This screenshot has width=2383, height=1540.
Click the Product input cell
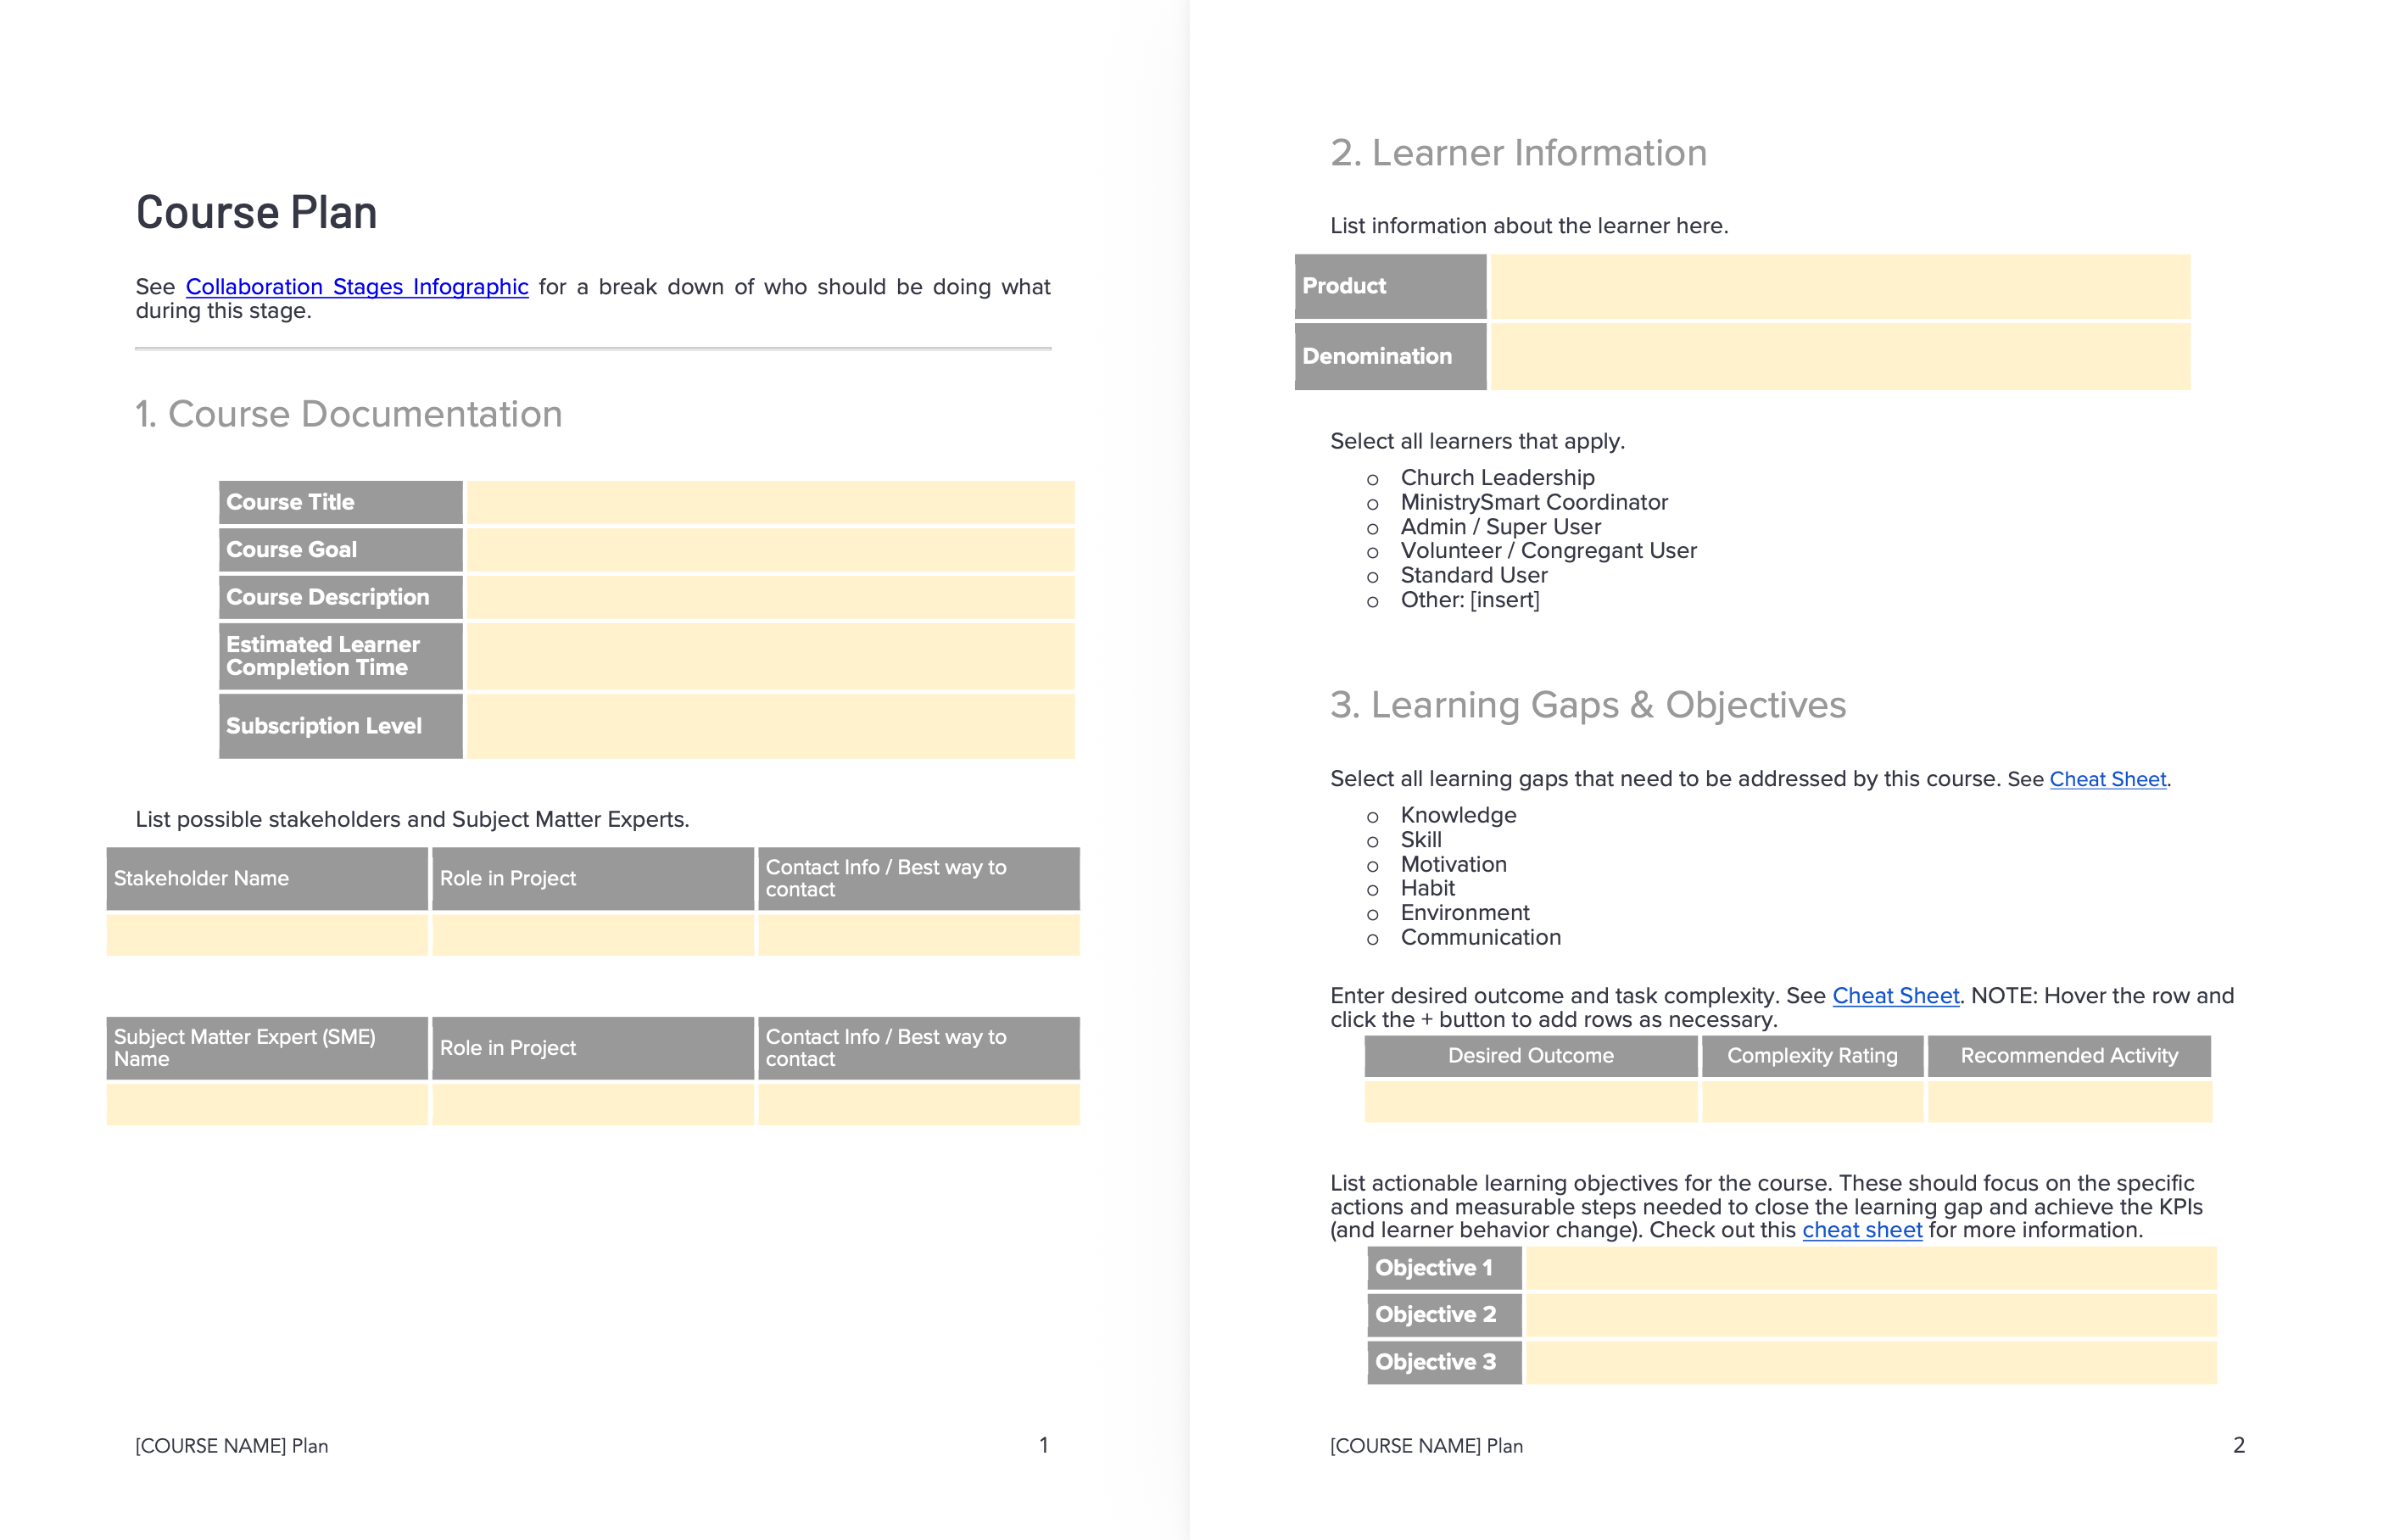click(x=1840, y=286)
